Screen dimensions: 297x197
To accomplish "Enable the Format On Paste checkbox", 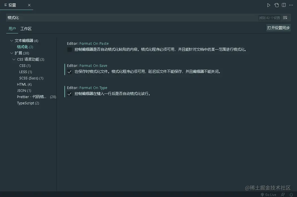I will 70,50.
